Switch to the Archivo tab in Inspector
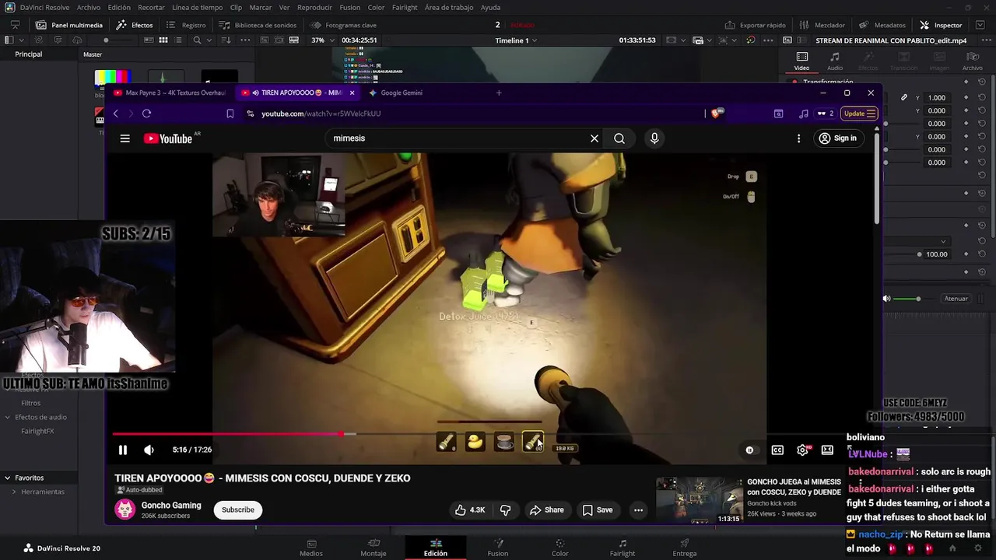 coord(972,61)
